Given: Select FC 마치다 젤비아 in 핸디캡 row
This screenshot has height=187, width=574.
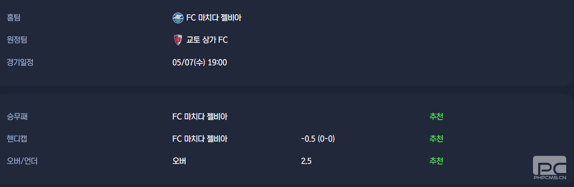Looking at the screenshot, I should tap(200, 139).
